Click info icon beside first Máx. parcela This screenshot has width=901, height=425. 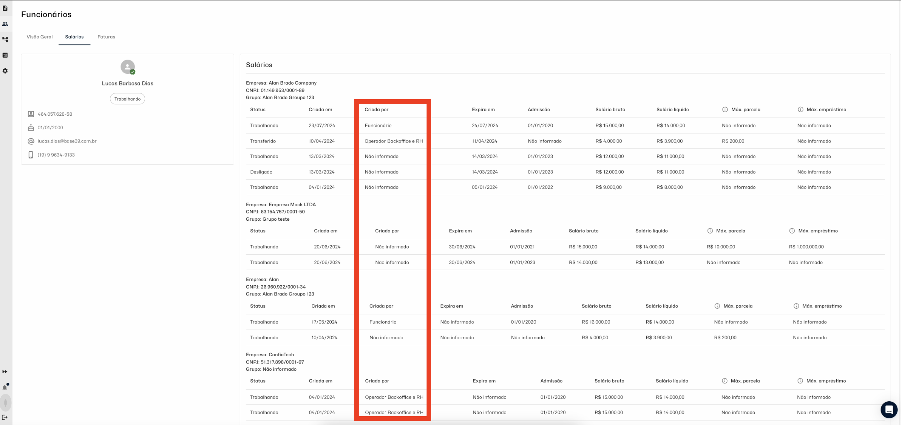click(725, 109)
